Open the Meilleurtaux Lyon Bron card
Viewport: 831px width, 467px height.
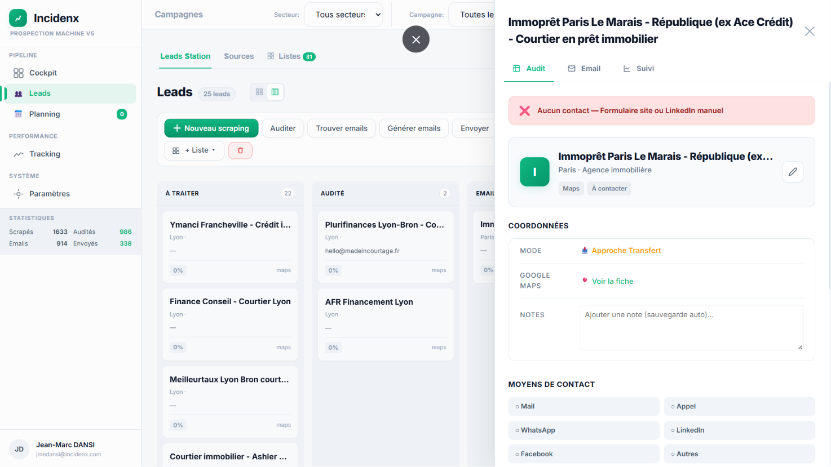[x=230, y=402]
